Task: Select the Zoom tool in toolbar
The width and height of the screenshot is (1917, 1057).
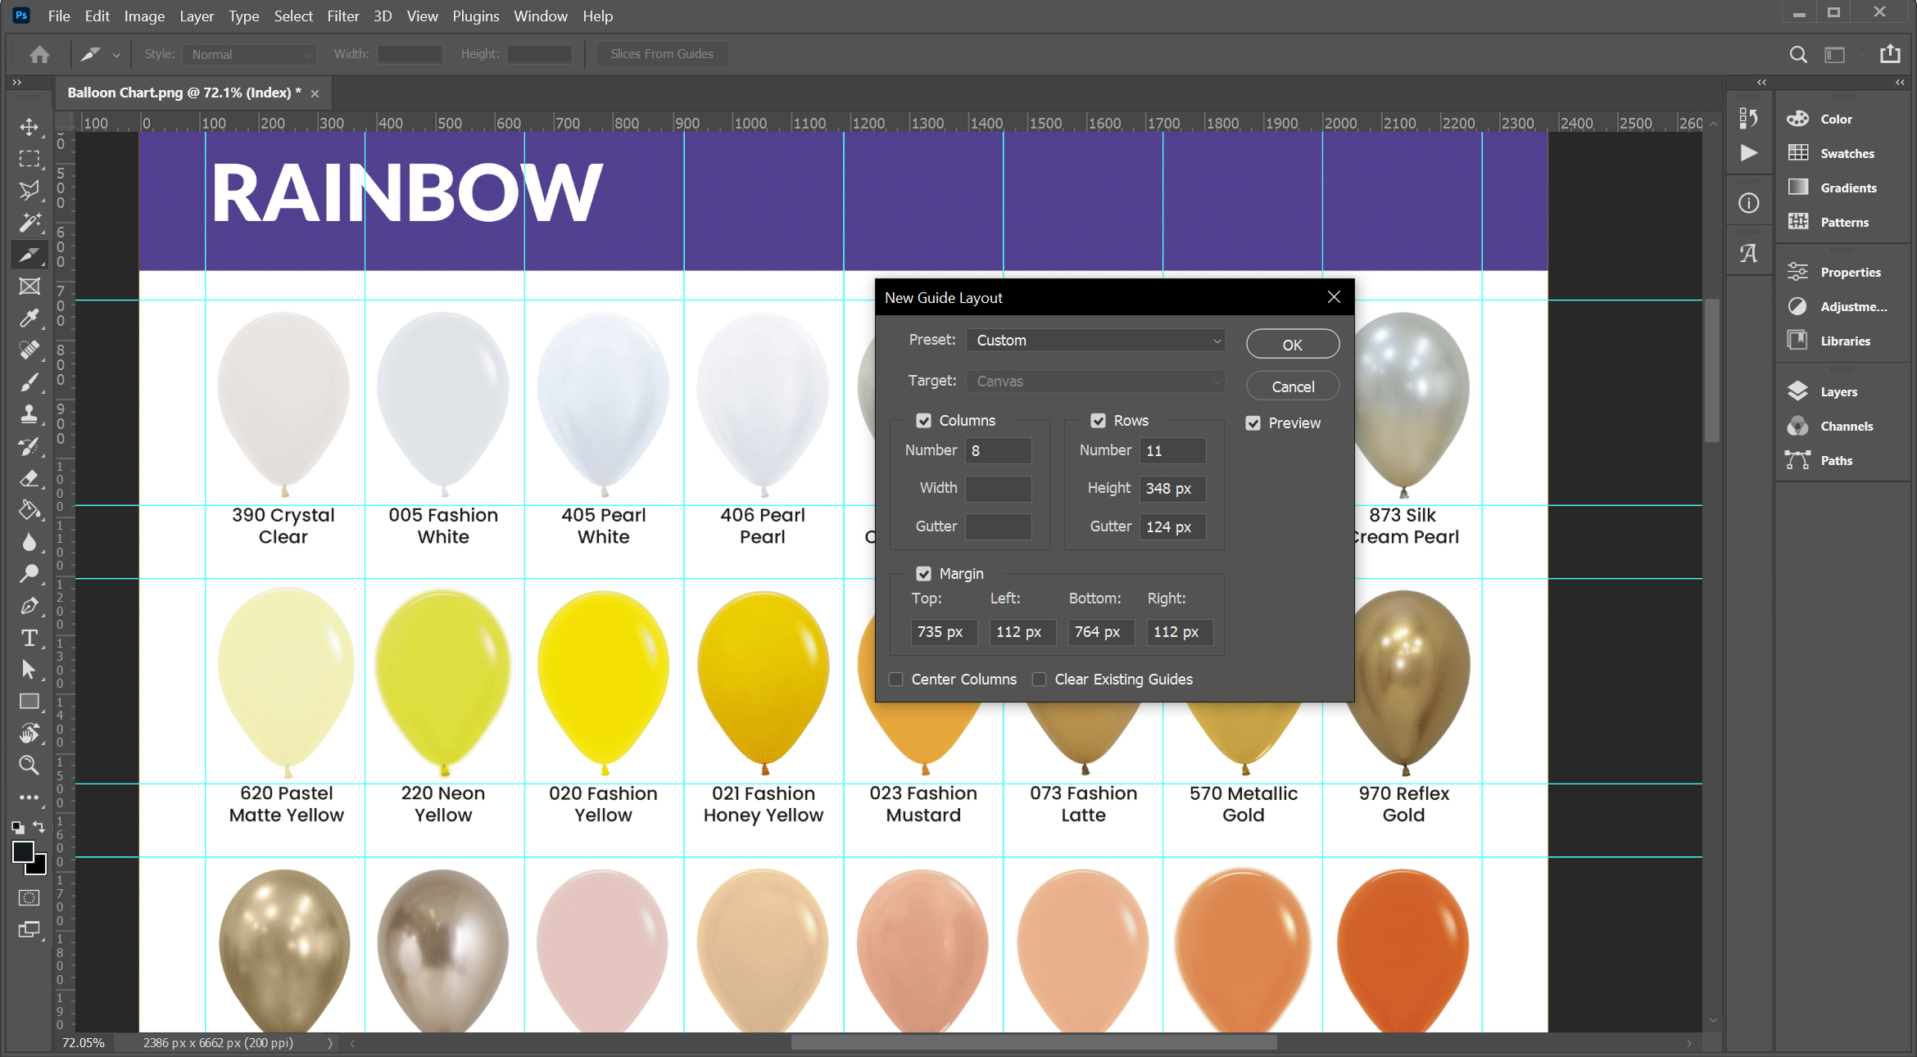Action: 29,766
